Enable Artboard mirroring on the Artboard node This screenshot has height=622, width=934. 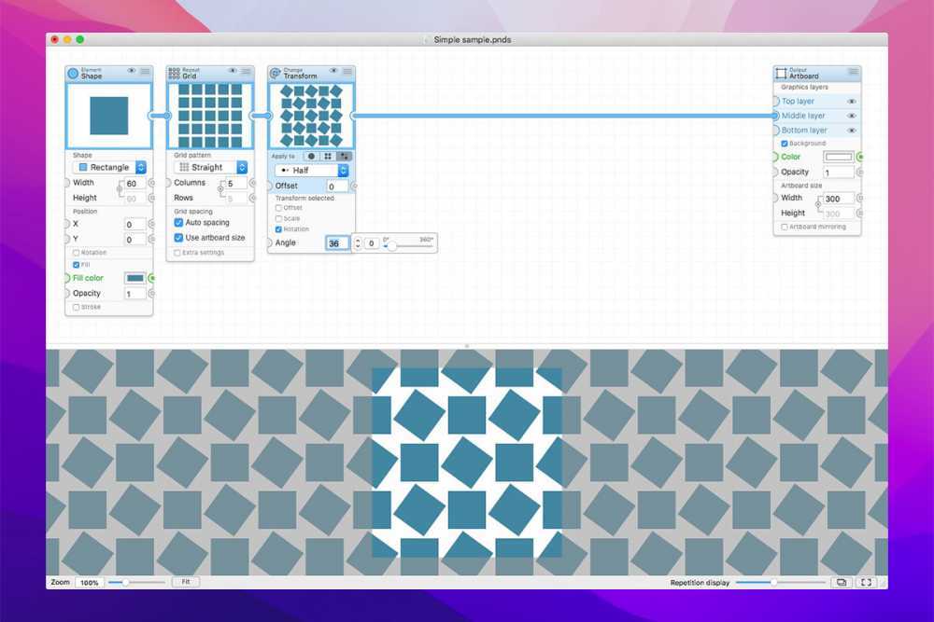785,226
